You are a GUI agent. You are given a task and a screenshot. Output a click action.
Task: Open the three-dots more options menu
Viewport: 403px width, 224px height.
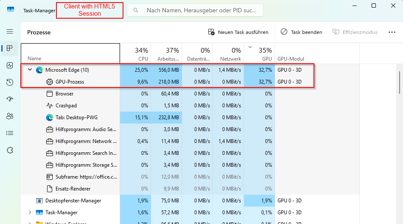(392, 32)
